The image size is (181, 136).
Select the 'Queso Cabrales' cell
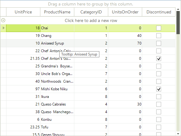click(57, 104)
